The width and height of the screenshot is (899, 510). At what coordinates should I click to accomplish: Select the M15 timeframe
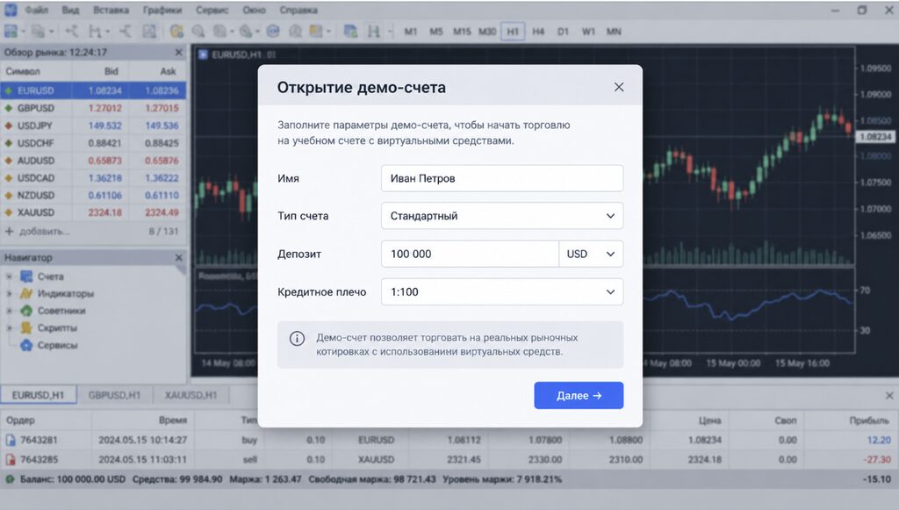(x=462, y=32)
